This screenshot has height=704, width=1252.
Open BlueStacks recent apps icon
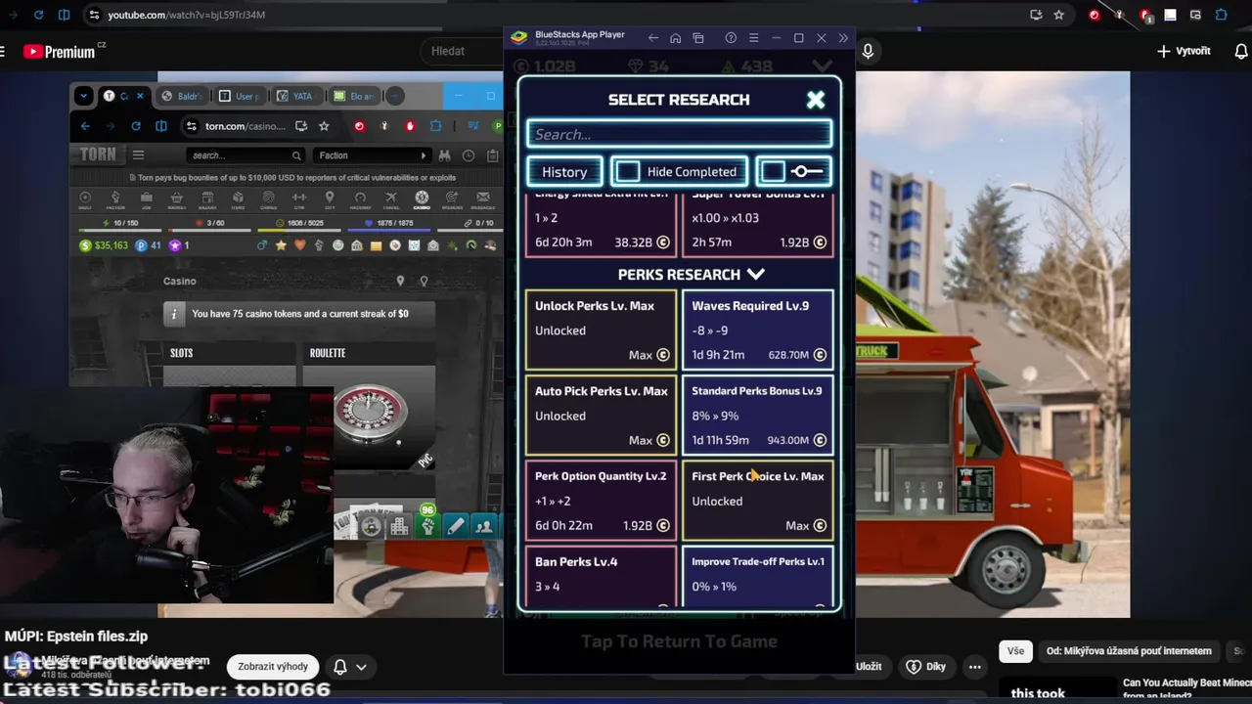[698, 38]
